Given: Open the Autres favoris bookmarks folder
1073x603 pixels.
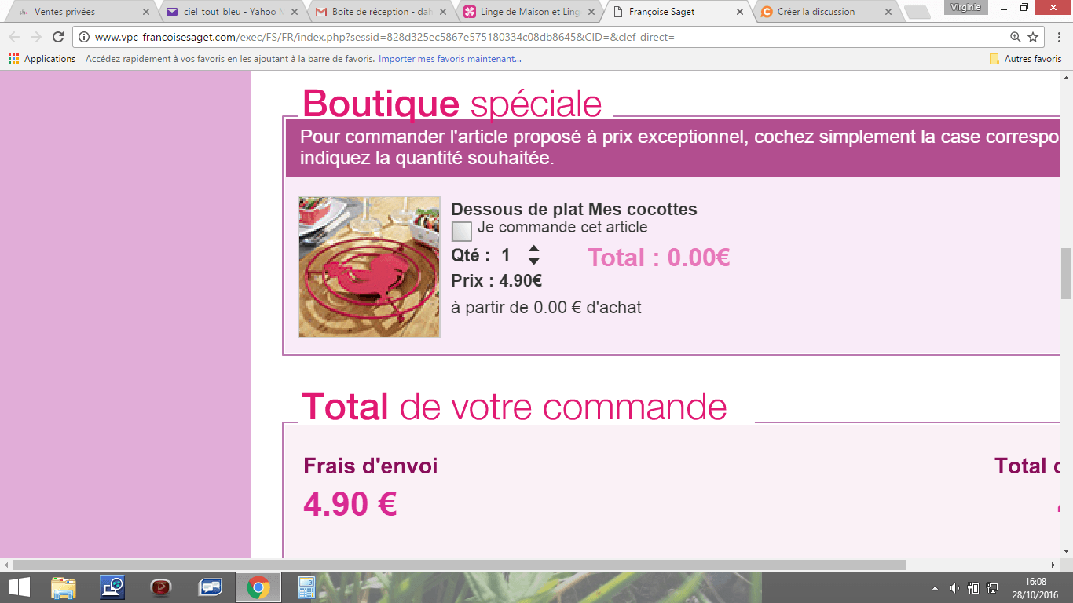Looking at the screenshot, I should tap(1025, 59).
